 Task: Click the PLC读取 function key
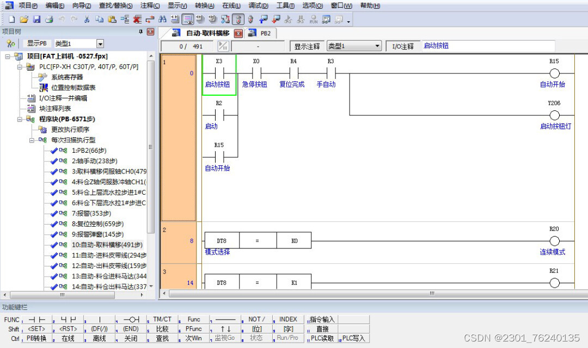pos(322,338)
